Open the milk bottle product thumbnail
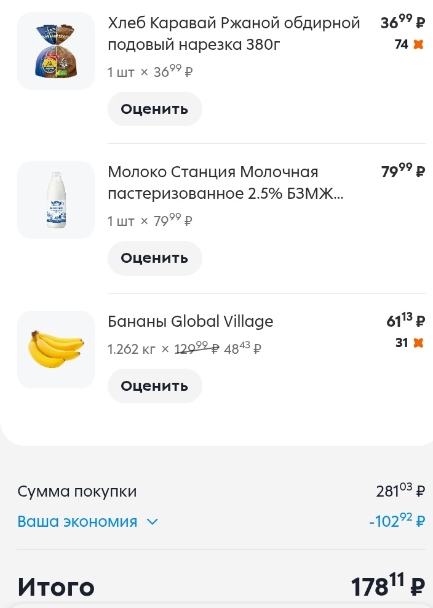The height and width of the screenshot is (608, 433). click(x=55, y=199)
